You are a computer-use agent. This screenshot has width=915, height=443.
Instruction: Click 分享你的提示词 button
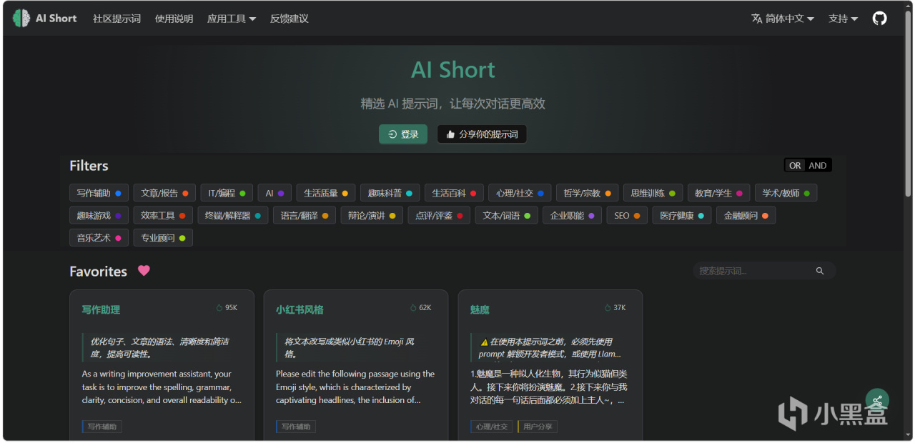point(482,134)
